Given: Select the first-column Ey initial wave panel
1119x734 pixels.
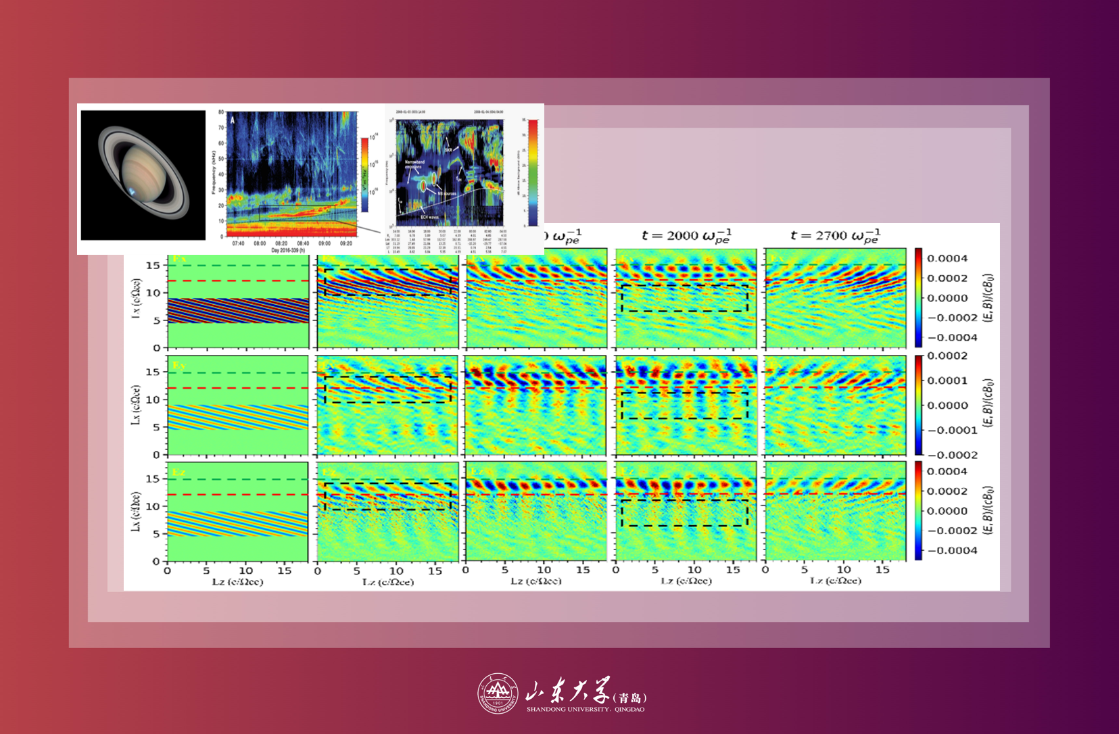Looking at the screenshot, I should tap(238, 406).
